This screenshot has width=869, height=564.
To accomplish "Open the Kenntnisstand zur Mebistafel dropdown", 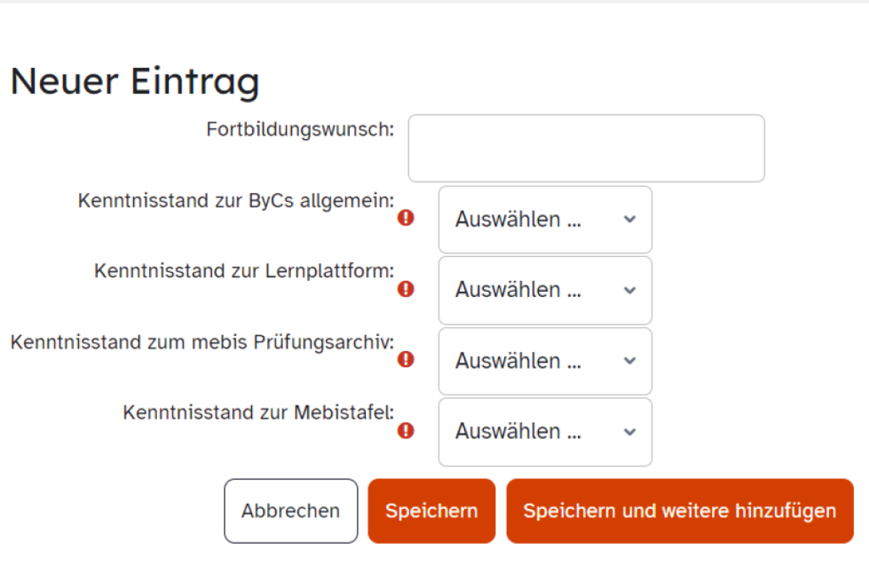I will (545, 432).
